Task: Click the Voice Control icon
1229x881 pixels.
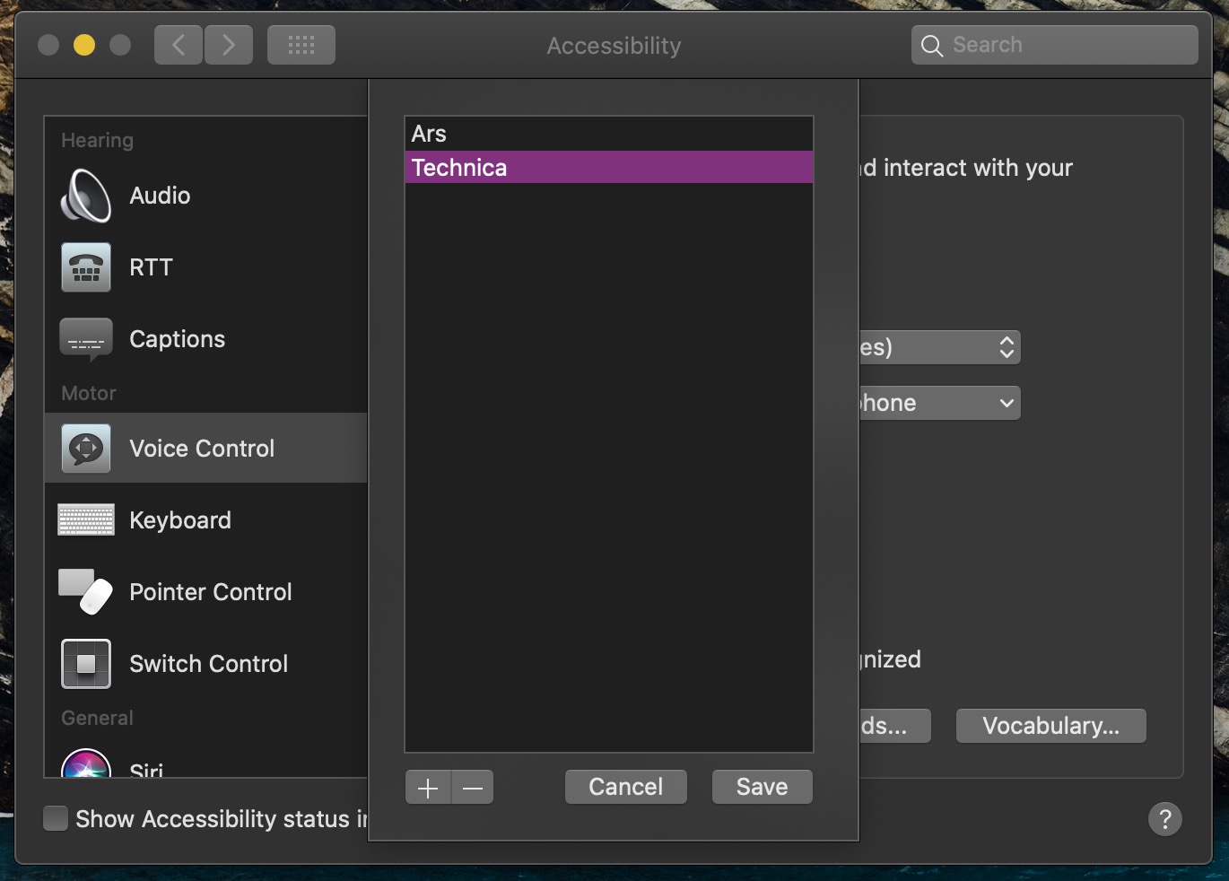Action: (86, 448)
